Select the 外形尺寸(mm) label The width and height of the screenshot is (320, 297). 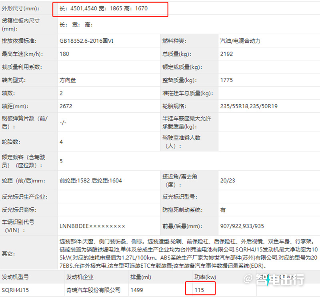(x=21, y=8)
